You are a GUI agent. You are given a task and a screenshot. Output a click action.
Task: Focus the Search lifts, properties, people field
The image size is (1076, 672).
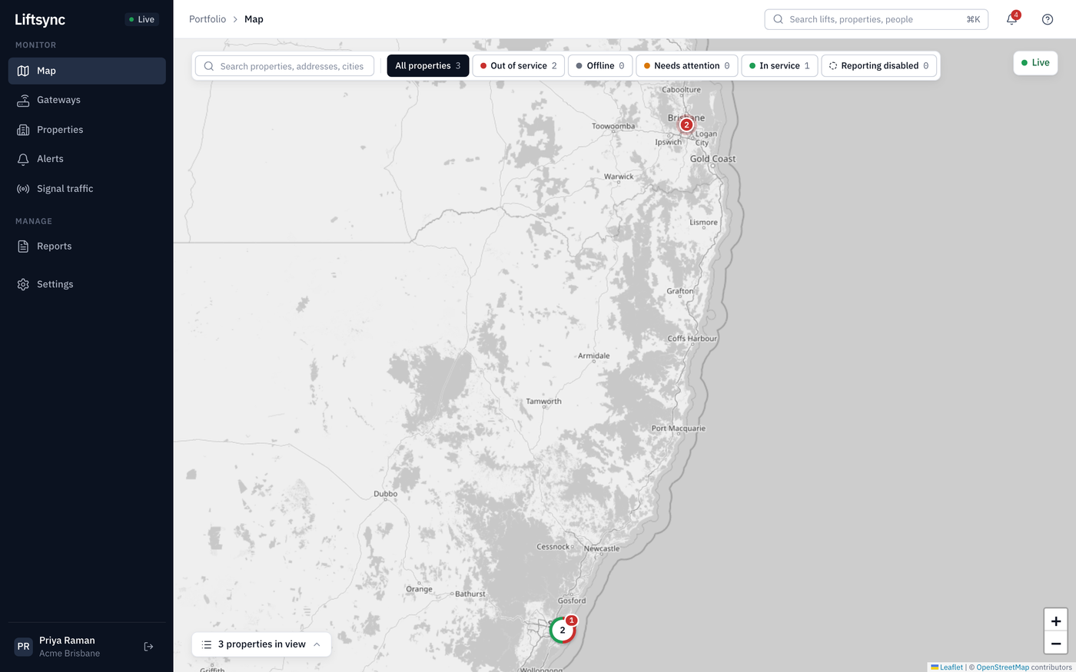[x=876, y=19]
